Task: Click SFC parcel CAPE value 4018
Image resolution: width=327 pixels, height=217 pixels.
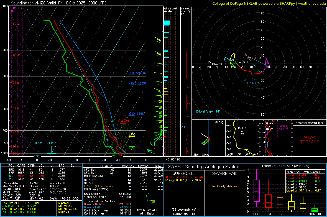Action: tap(21, 170)
